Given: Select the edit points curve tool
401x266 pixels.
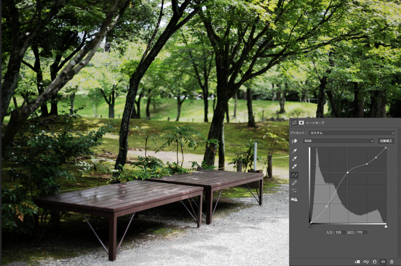Looking at the screenshot, I should pos(294,175).
